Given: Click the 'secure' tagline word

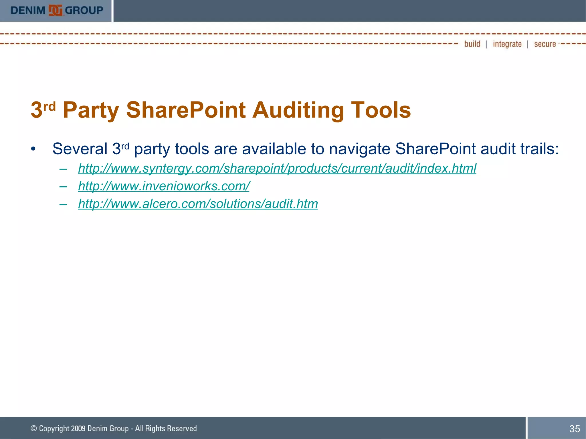Looking at the screenshot, I should coord(545,44).
